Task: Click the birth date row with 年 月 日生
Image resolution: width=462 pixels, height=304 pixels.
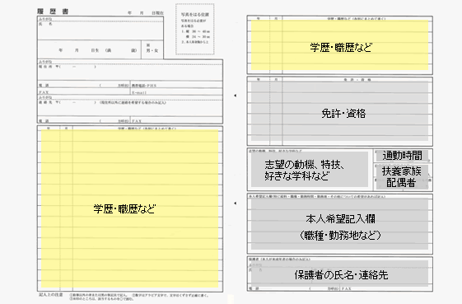Action: tap(89, 49)
